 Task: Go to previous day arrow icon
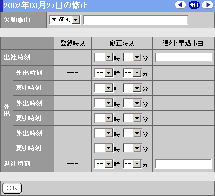click(x=180, y=5)
